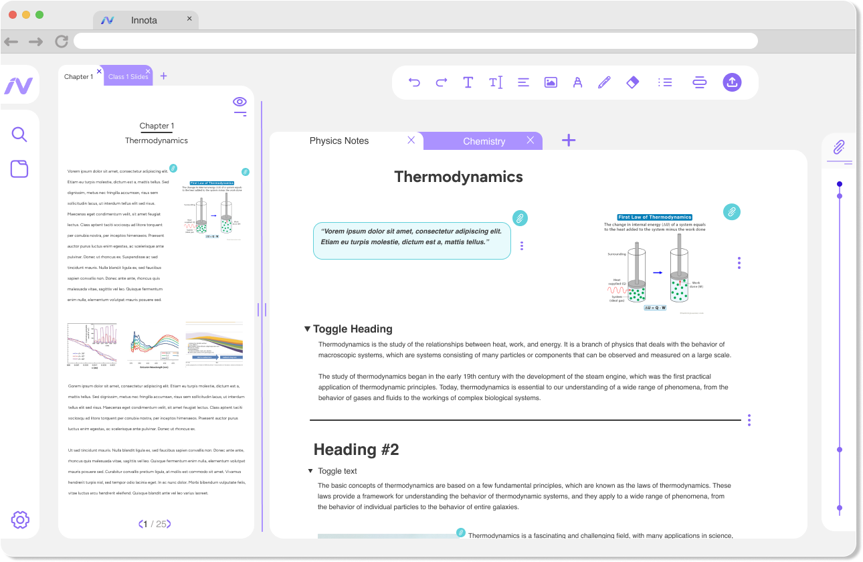Open Class 1 Slides tab
863x562 pixels.
tap(128, 77)
